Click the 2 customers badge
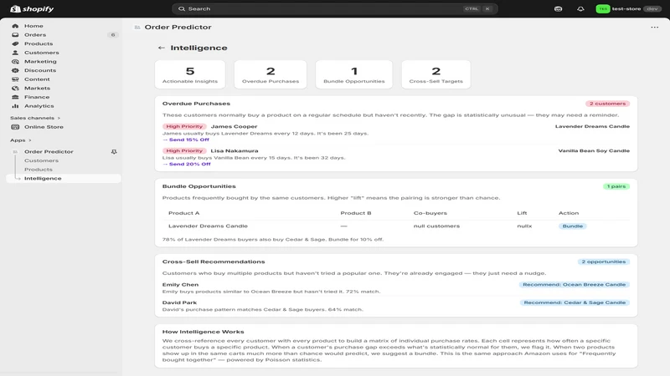The height and width of the screenshot is (376, 670). pyautogui.click(x=607, y=104)
